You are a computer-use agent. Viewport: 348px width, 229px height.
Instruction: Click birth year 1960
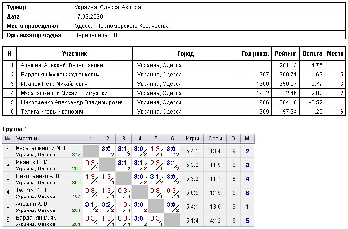coord(263,84)
